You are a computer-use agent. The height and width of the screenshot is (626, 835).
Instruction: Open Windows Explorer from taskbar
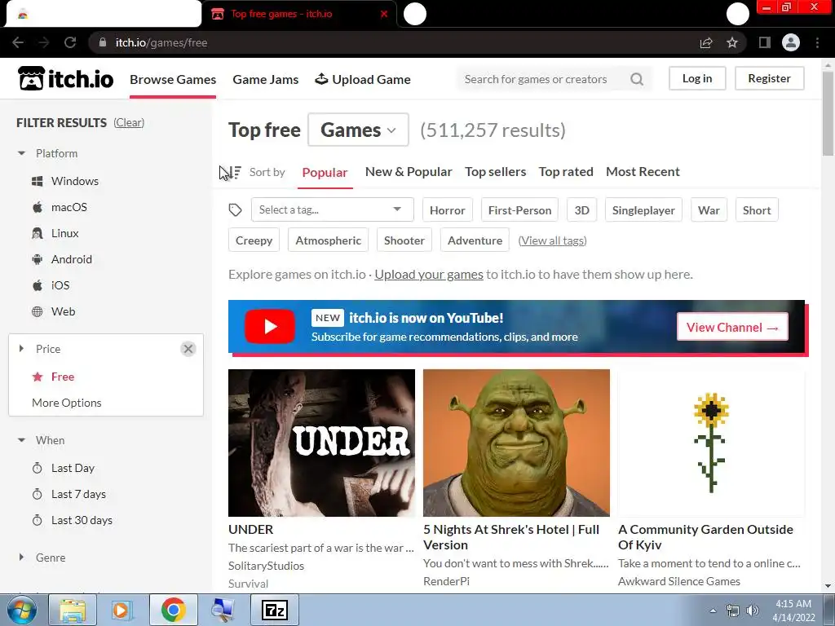click(73, 610)
